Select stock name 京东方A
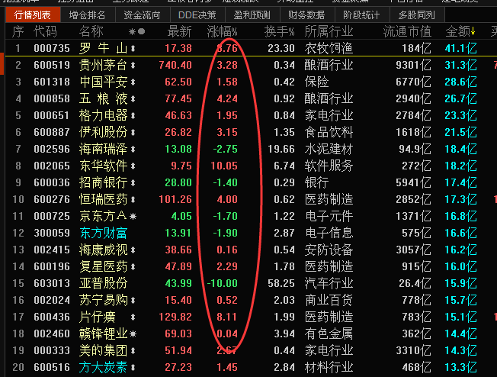This screenshot has height=377, width=497. (104, 217)
